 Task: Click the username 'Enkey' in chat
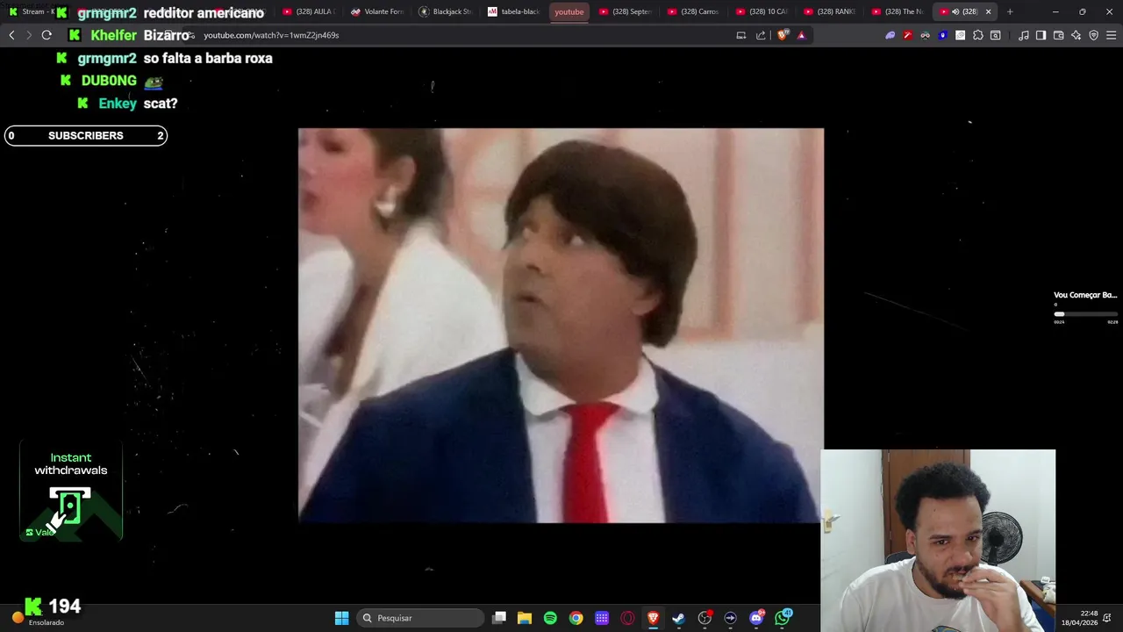coord(118,103)
